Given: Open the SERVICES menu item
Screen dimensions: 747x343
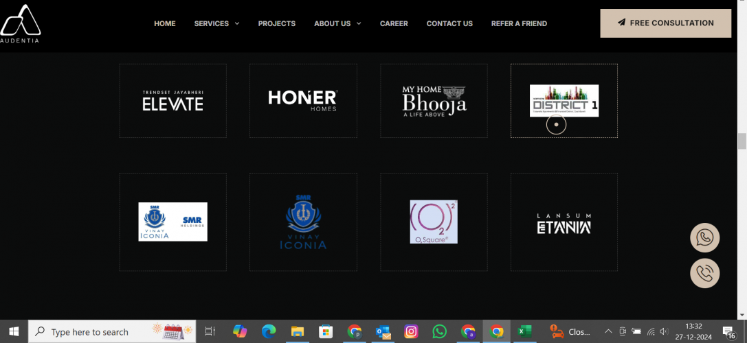Looking at the screenshot, I should [212, 23].
